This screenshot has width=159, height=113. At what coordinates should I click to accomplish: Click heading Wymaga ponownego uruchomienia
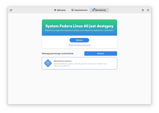click(57, 53)
